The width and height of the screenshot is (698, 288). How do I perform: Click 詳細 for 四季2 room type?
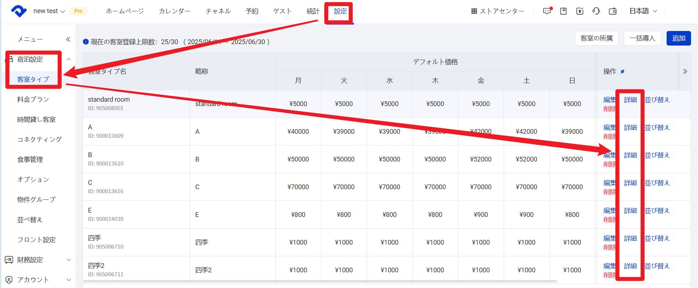(630, 266)
